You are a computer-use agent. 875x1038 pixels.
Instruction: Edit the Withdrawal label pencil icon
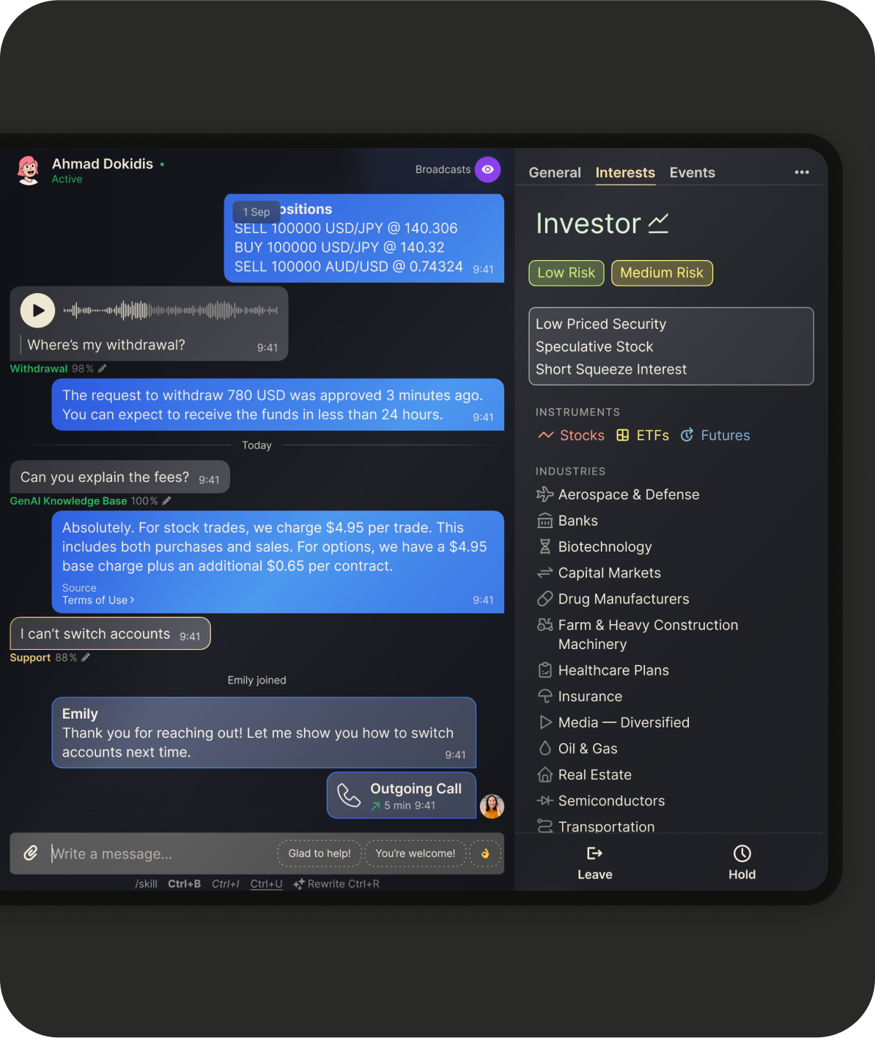(x=103, y=368)
